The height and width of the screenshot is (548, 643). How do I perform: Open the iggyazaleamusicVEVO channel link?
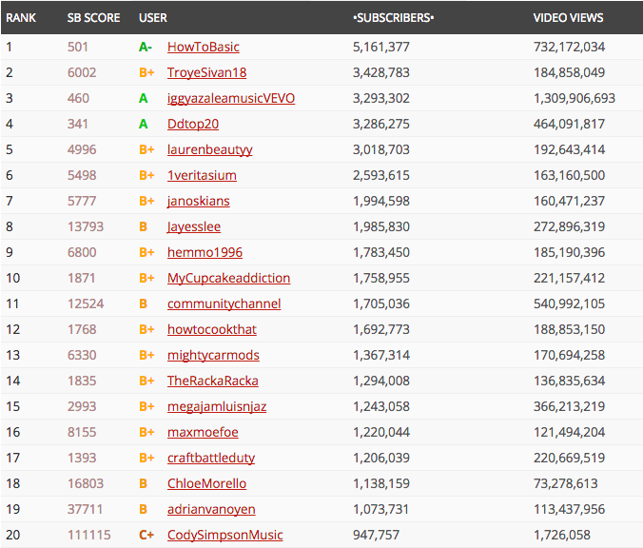click(231, 98)
